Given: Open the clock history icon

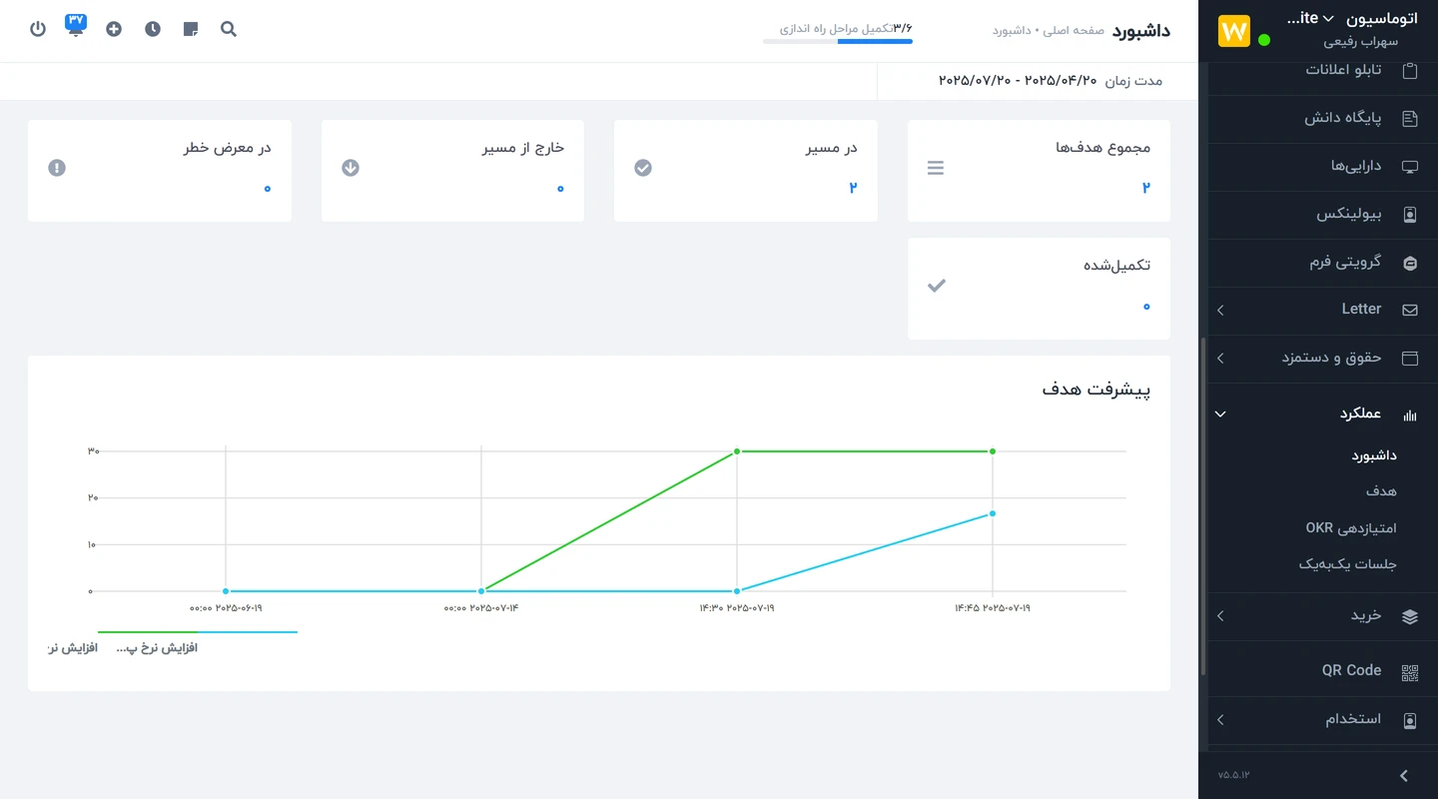Looking at the screenshot, I should [x=152, y=29].
